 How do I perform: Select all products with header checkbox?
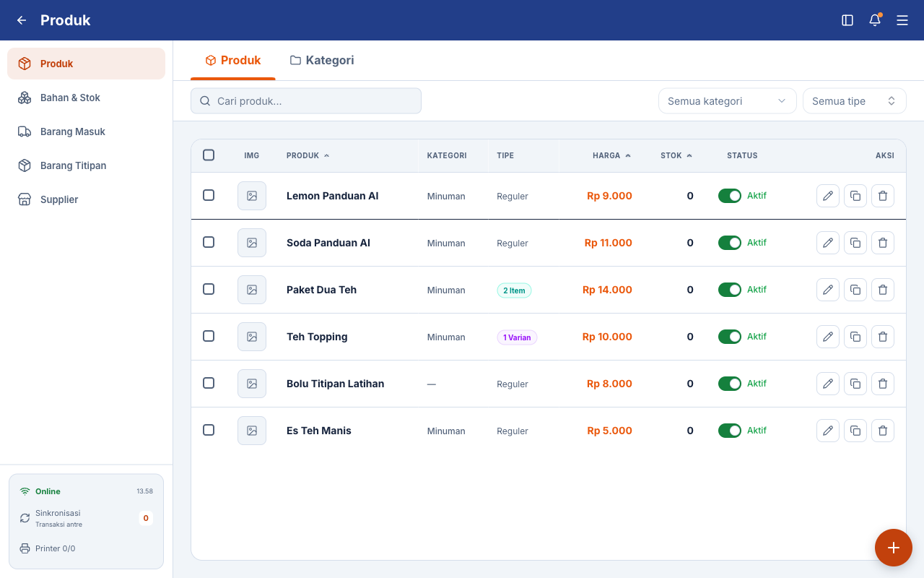point(209,155)
